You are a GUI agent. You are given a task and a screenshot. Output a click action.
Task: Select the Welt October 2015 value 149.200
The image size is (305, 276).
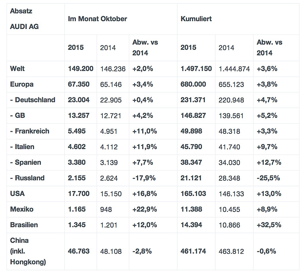pyautogui.click(x=81, y=69)
